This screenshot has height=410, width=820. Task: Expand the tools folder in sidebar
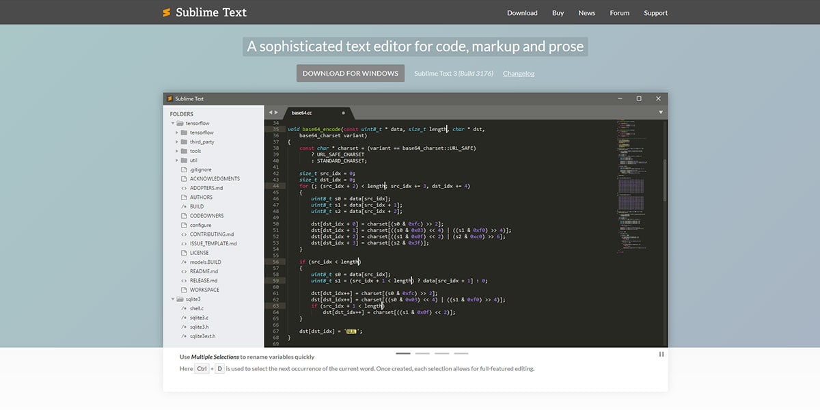[177, 151]
